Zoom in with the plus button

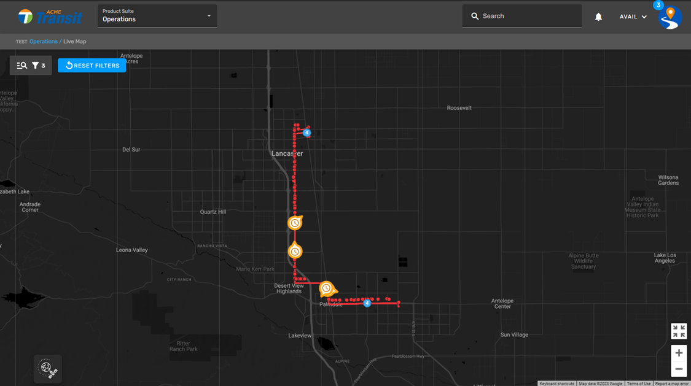pos(679,353)
